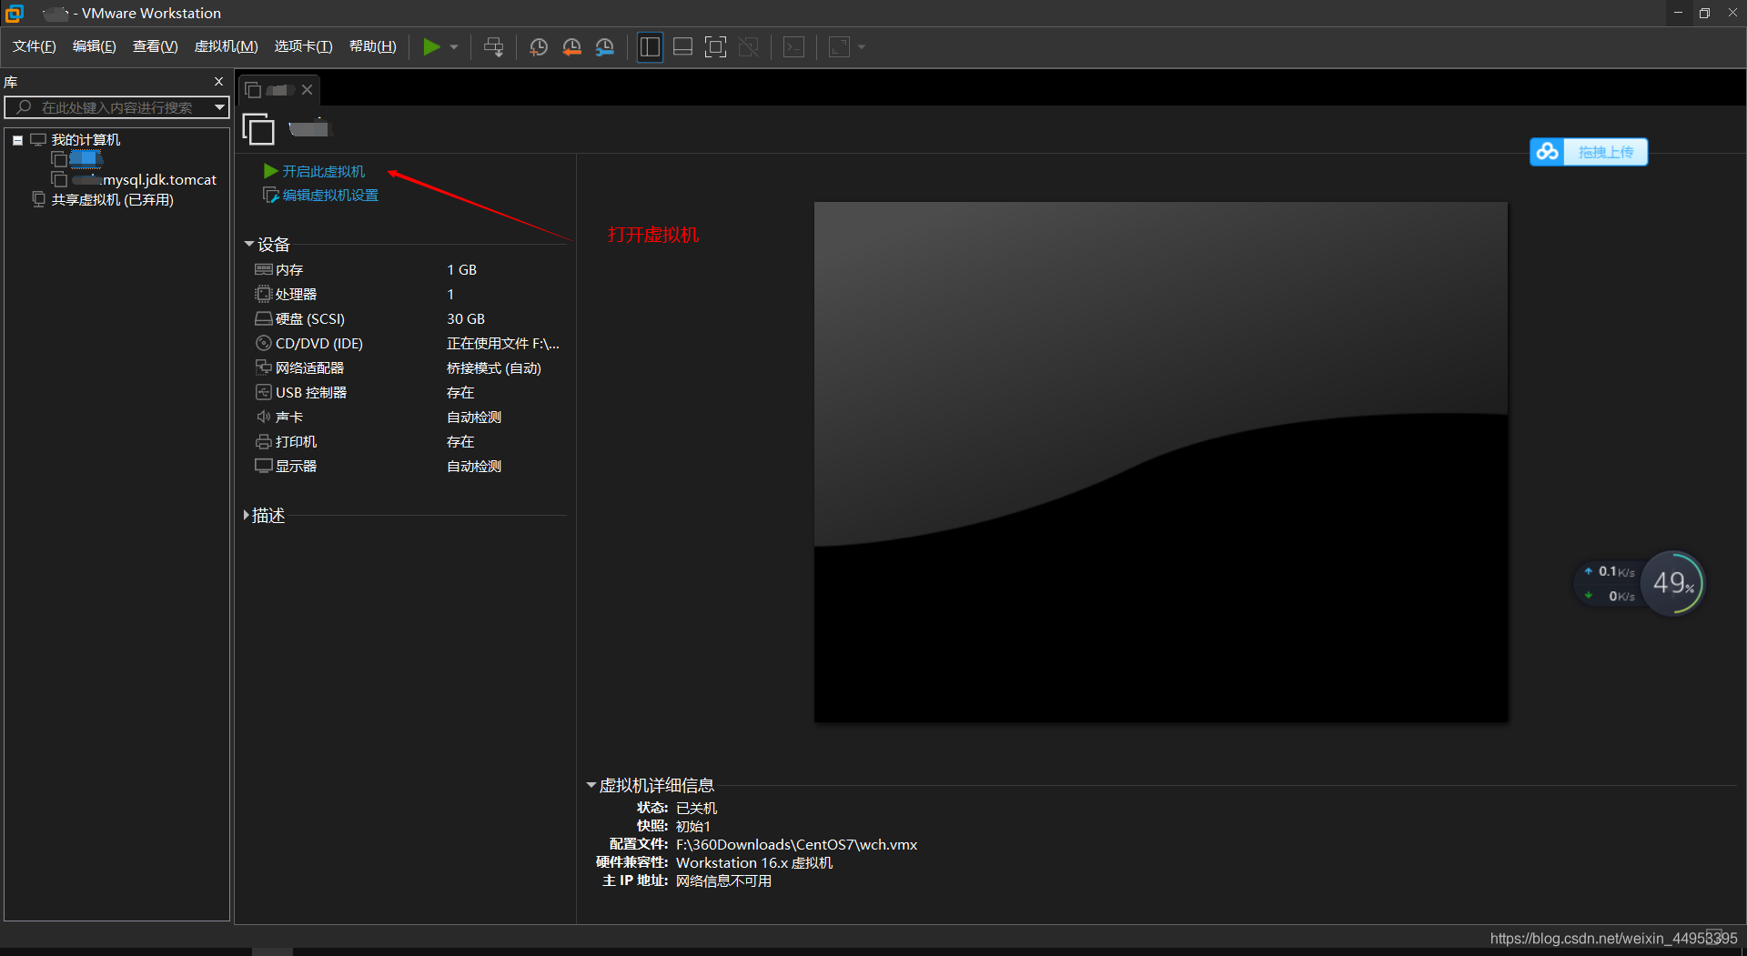
Task: Click the green power-on play icon
Action: tap(431, 46)
